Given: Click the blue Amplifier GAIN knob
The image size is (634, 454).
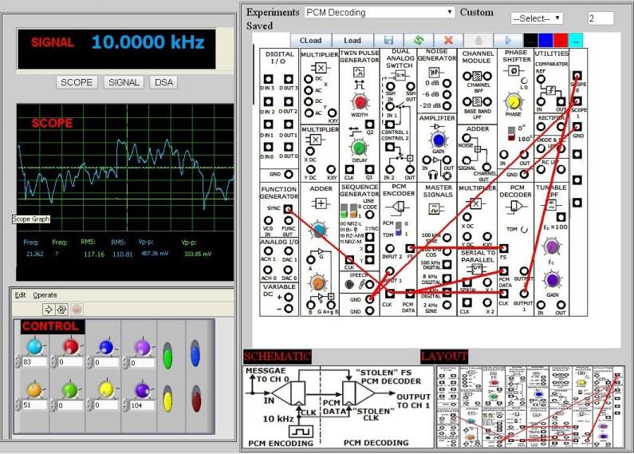Looking at the screenshot, I should point(438,140).
